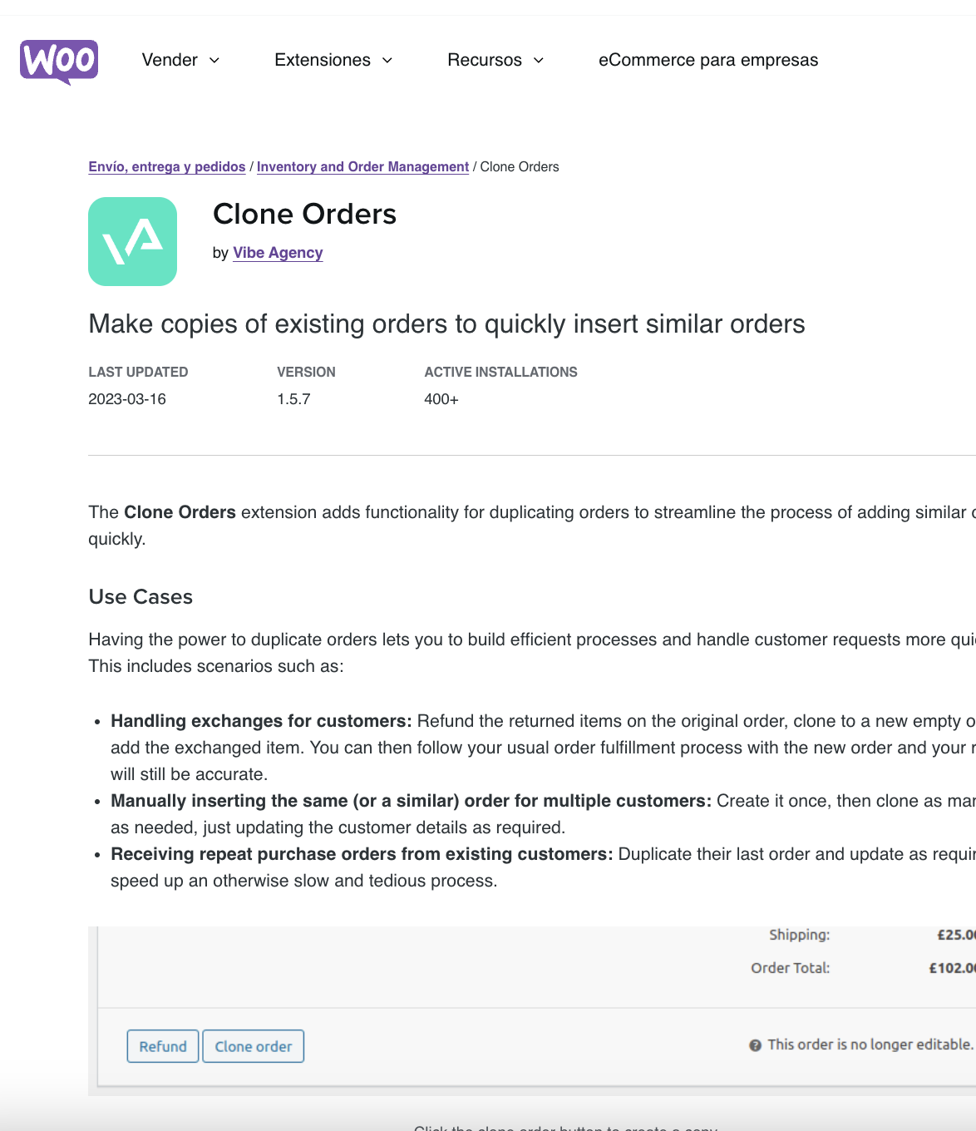This screenshot has width=976, height=1131.
Task: Click the Refund button
Action: (x=162, y=1045)
